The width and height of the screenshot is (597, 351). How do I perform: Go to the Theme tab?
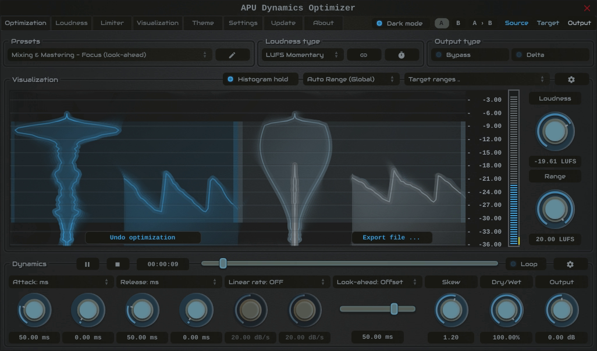tap(203, 23)
